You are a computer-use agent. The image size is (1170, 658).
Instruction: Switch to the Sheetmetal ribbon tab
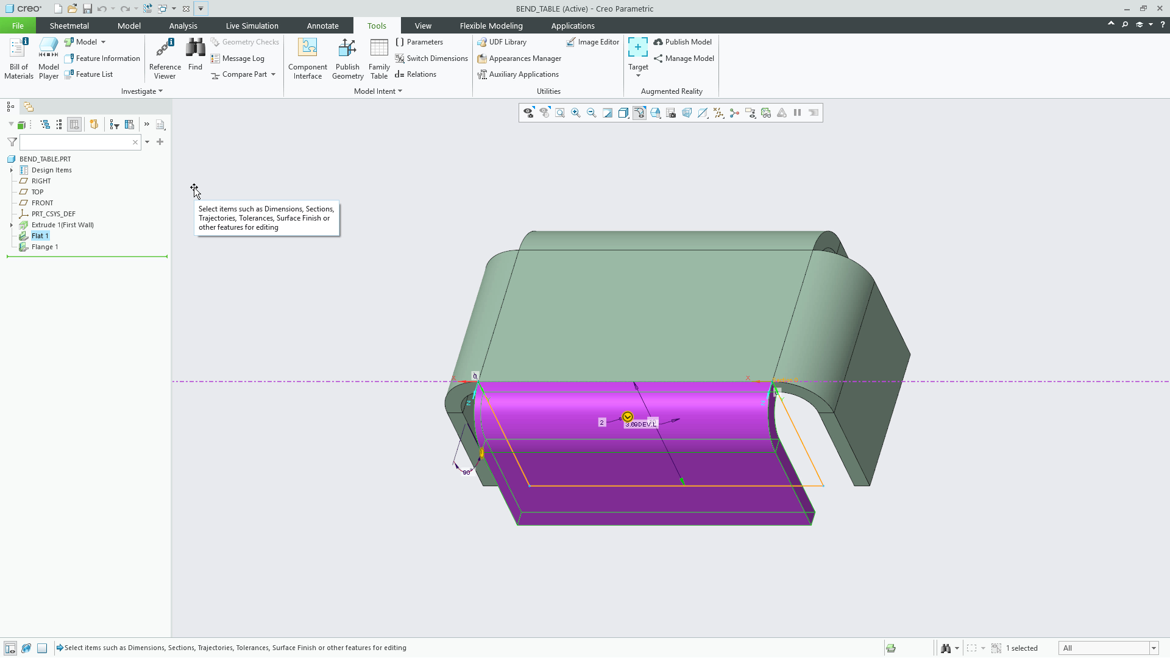[69, 26]
